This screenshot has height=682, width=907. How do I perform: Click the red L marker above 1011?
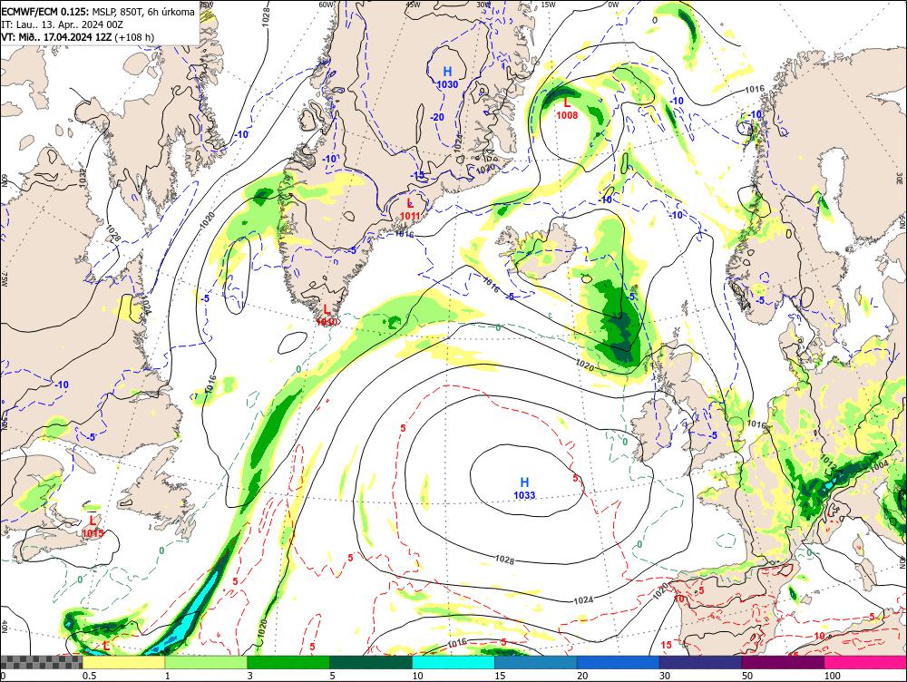[410, 203]
